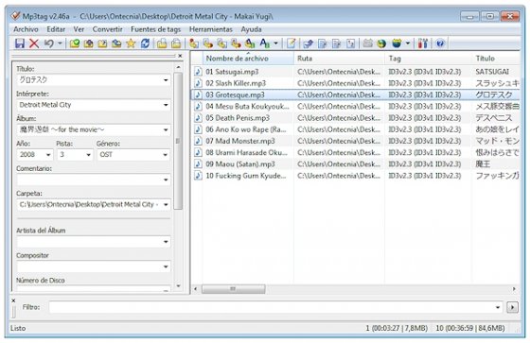
Task: Click the Text file to Tag icon
Action: click(236, 43)
